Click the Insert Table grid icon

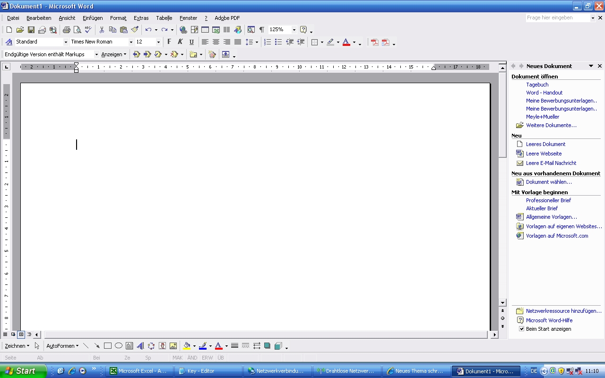tap(205, 30)
